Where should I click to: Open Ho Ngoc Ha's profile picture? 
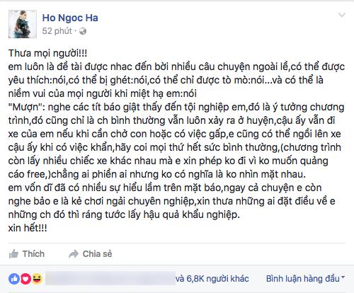23,24
